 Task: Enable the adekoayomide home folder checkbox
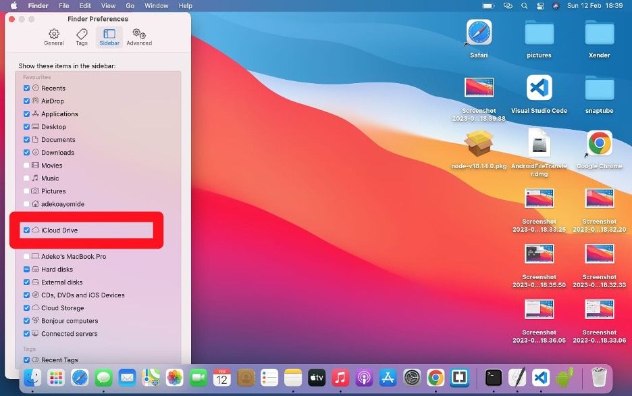point(26,204)
